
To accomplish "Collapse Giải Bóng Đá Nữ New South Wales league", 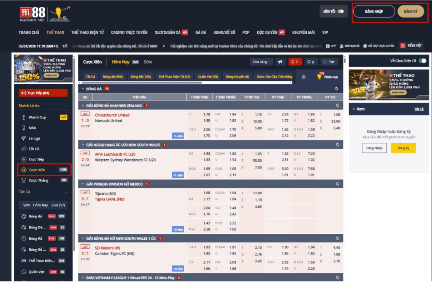I will tap(83, 238).
